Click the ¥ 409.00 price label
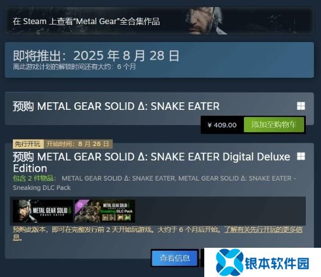321x277 pixels. [x=222, y=125]
